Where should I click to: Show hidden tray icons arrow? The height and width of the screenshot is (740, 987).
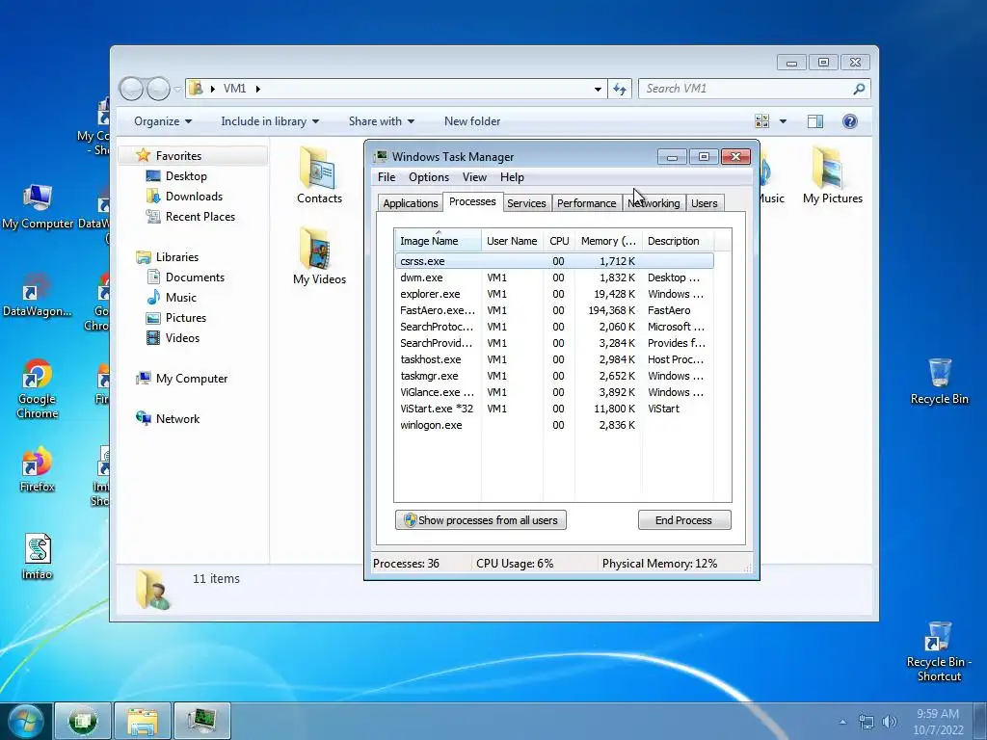pyautogui.click(x=842, y=722)
